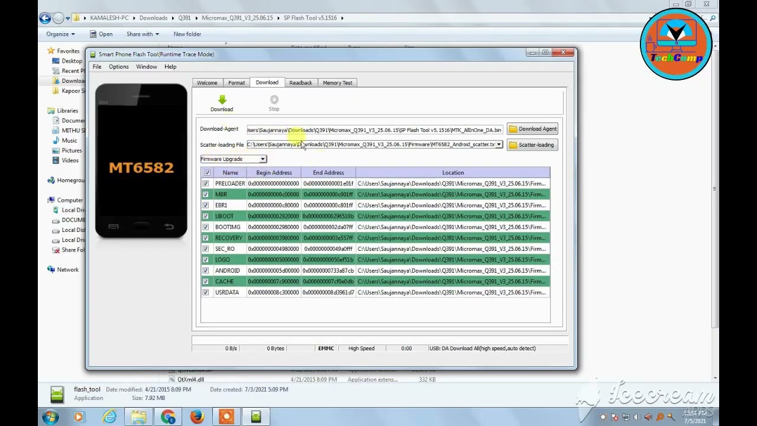
Task: Click the Scatter-loading folder button
Action: 532,145
